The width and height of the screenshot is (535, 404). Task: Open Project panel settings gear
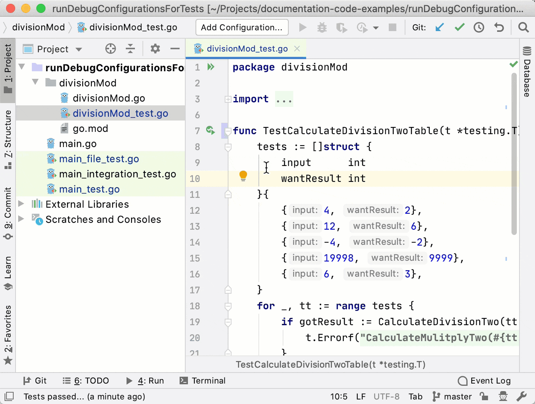pyautogui.click(x=155, y=49)
